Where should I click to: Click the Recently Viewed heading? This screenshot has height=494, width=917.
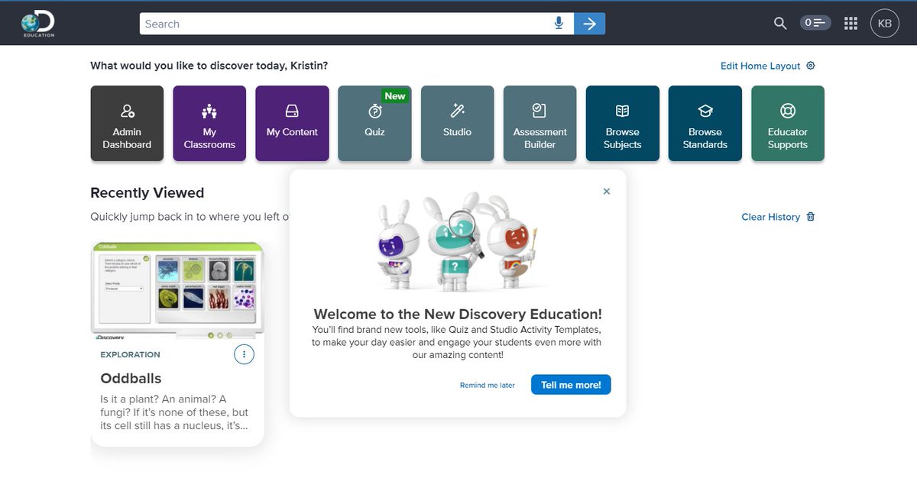(147, 192)
